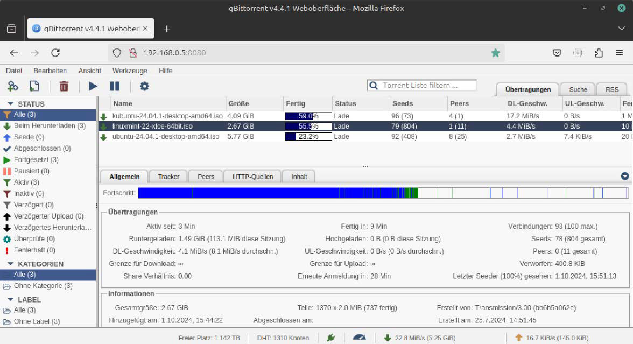This screenshot has height=344, width=633.
Task: Open Firefox extensions puzzle icon
Action: click(x=599, y=53)
